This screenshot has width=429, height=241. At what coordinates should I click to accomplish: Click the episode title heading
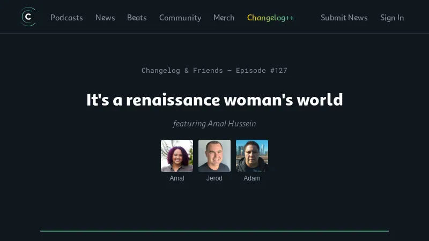point(214,100)
